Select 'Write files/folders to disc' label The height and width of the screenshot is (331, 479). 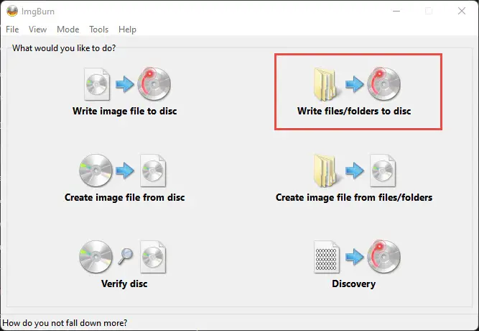354,111
